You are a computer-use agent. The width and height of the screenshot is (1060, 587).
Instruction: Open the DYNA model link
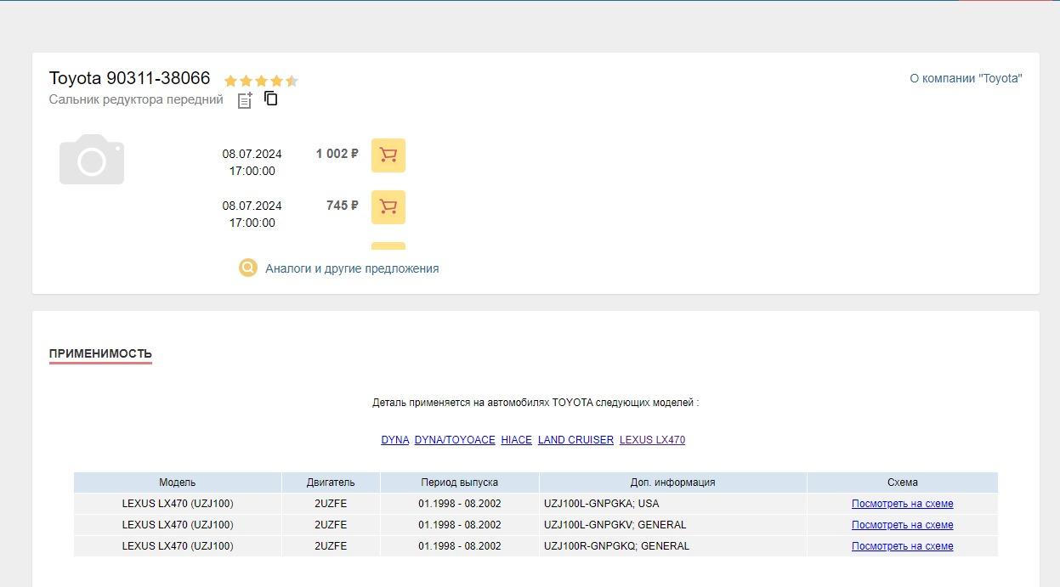click(x=395, y=440)
